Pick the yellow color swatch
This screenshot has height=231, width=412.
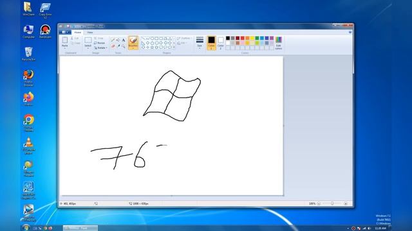coord(252,38)
